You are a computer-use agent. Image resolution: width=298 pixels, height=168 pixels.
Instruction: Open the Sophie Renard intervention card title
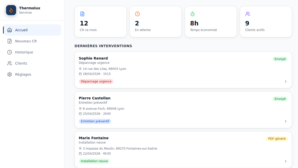click(93, 58)
